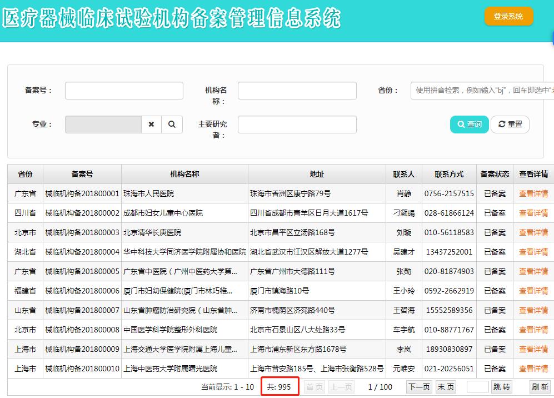Click the 查询 button with the magnifier icon
The image size is (554, 398).
pyautogui.click(x=469, y=125)
